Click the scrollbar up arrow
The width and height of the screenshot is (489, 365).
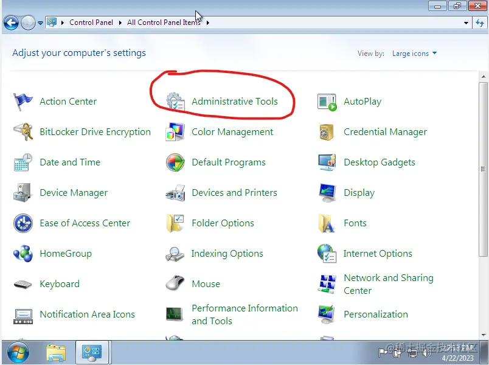click(x=483, y=77)
